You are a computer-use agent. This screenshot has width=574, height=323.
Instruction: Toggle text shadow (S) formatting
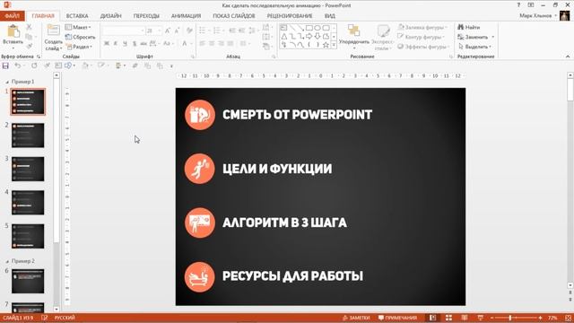point(135,44)
